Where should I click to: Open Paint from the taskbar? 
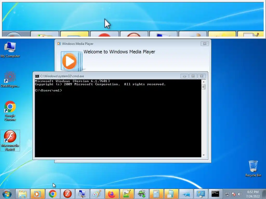(97, 194)
